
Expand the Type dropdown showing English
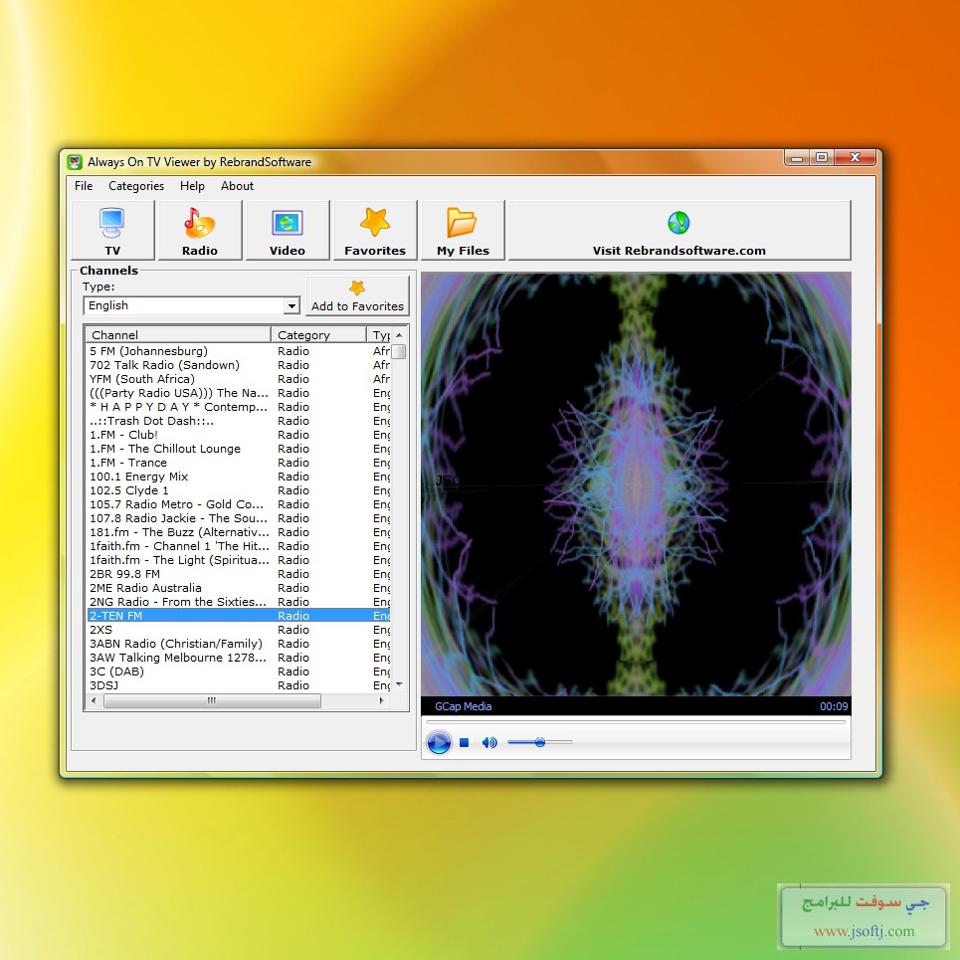pos(292,305)
